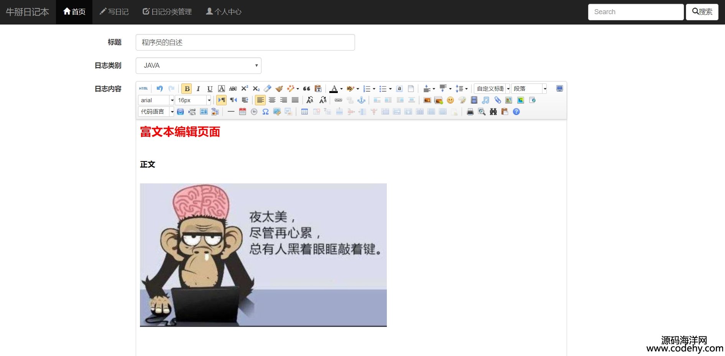Insert a horizontal rule
The height and width of the screenshot is (356, 725).
[231, 112]
